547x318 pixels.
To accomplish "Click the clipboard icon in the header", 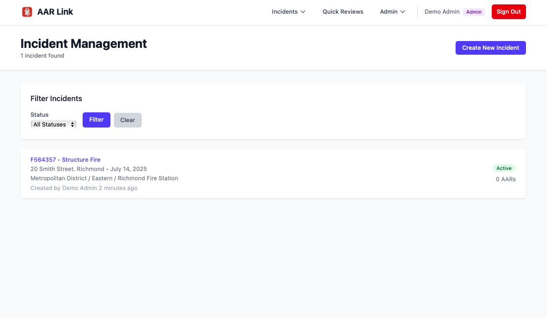I will [27, 11].
